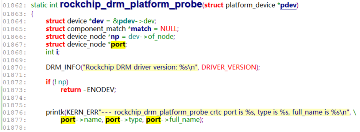Click struct keyword on line 01865

click(x=56, y=29)
